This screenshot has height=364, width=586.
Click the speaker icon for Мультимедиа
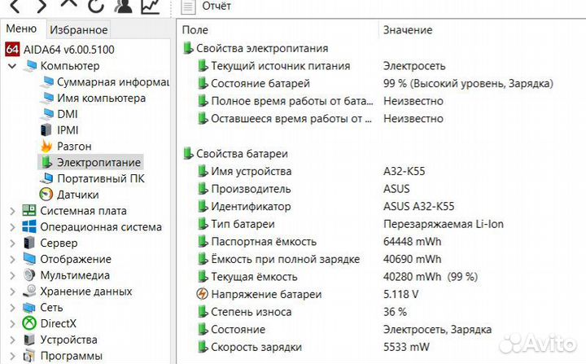coord(29,275)
